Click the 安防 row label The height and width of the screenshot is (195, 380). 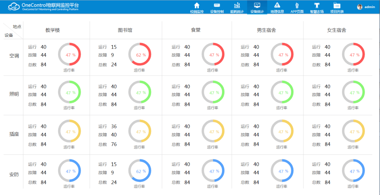click(14, 174)
